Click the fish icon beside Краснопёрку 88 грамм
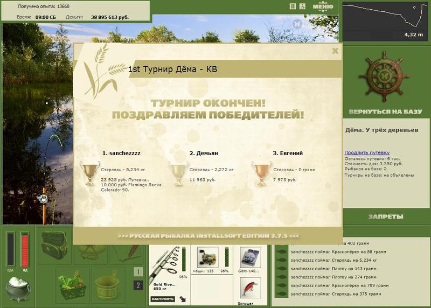The image size is (431, 308). tap(281, 251)
